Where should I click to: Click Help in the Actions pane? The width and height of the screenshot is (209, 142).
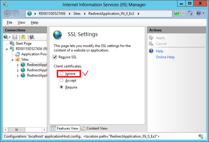click(159, 51)
